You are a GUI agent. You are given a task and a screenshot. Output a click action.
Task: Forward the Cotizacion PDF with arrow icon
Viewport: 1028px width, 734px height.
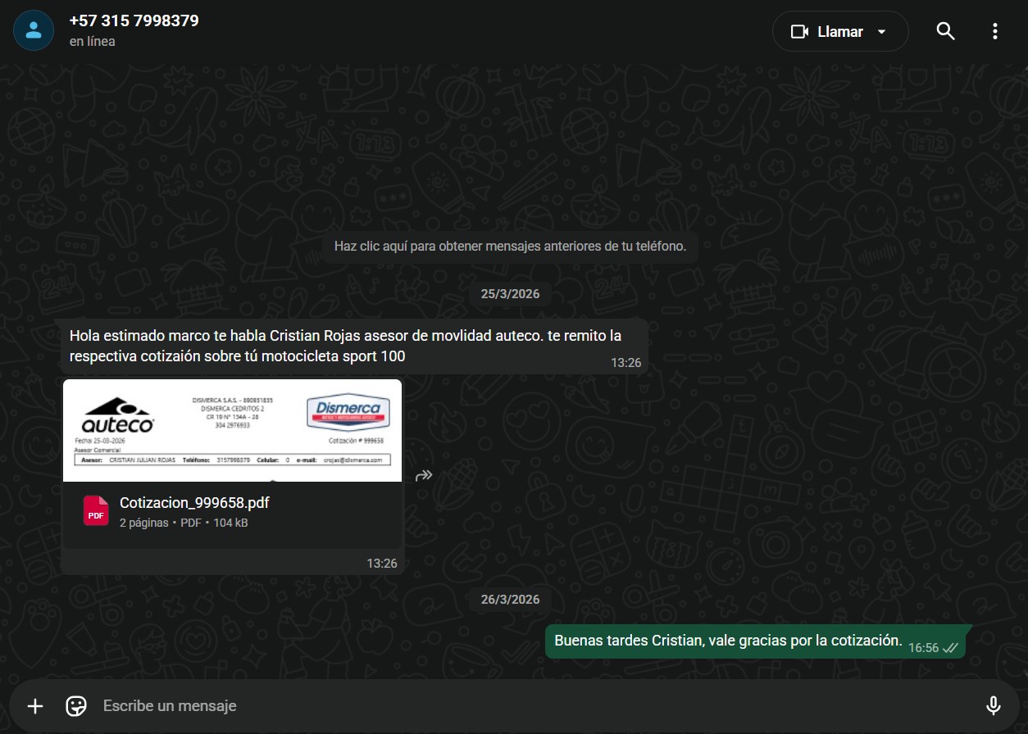pos(423,475)
